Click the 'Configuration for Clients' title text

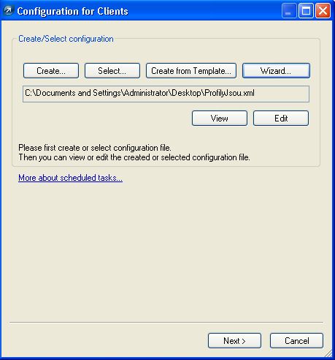pyautogui.click(x=72, y=11)
